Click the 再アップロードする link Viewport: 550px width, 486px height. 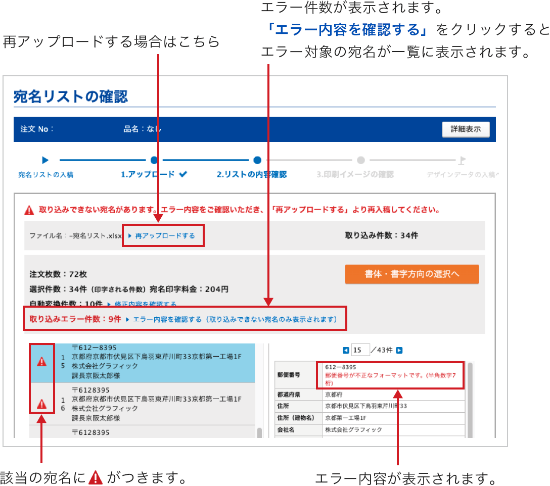pyautogui.click(x=164, y=236)
